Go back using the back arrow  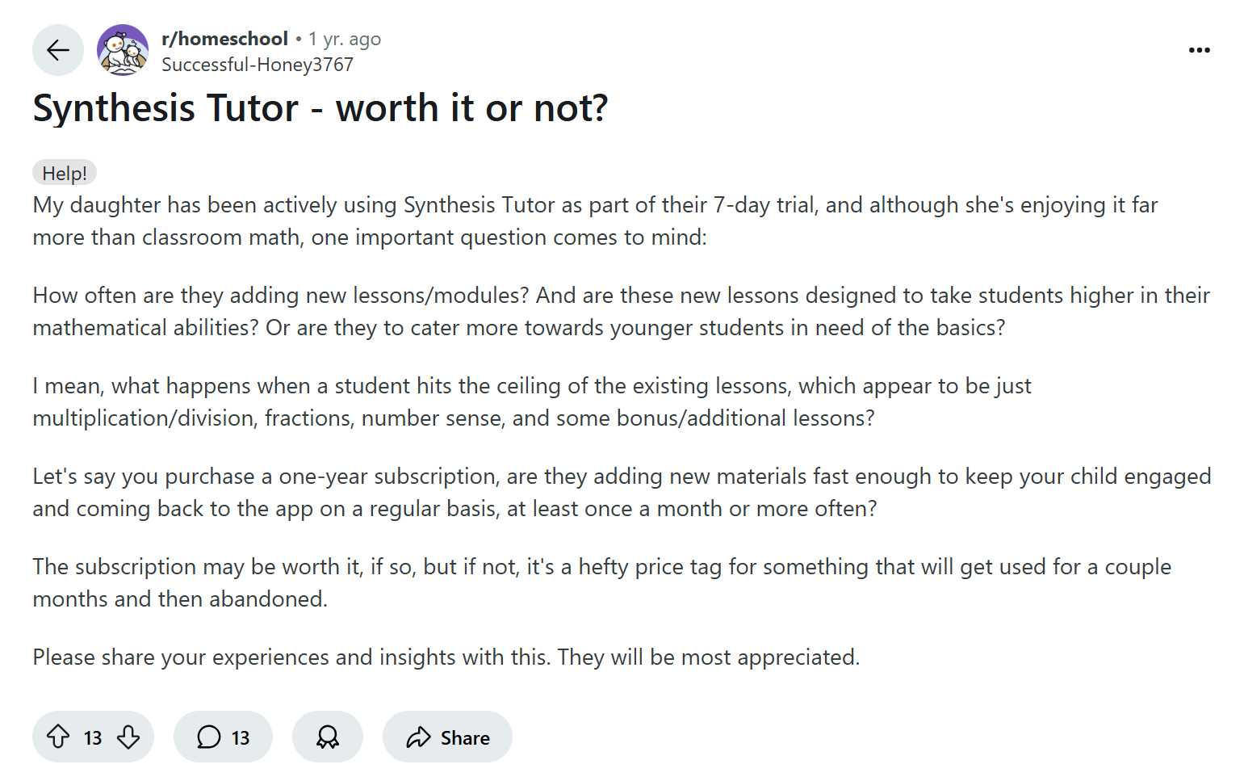click(57, 49)
